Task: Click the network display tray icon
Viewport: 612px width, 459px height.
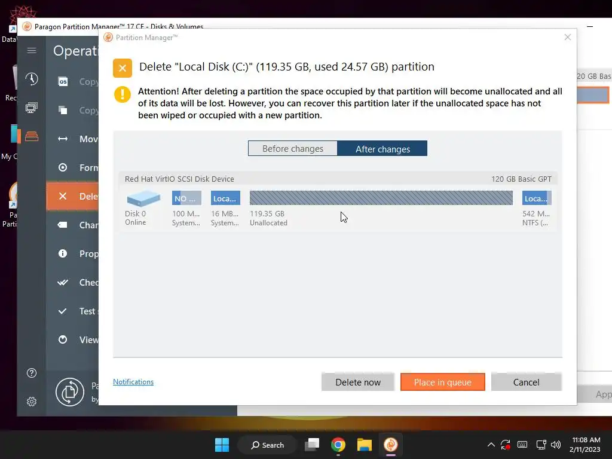Action: [x=541, y=445]
